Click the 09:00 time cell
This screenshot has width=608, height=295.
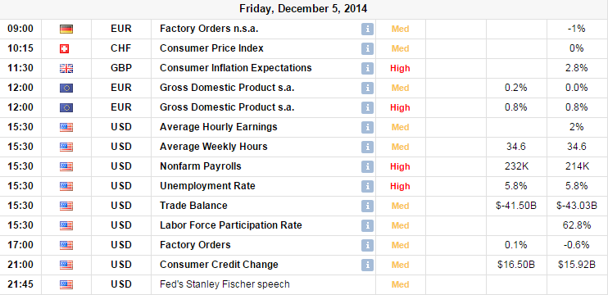click(20, 29)
